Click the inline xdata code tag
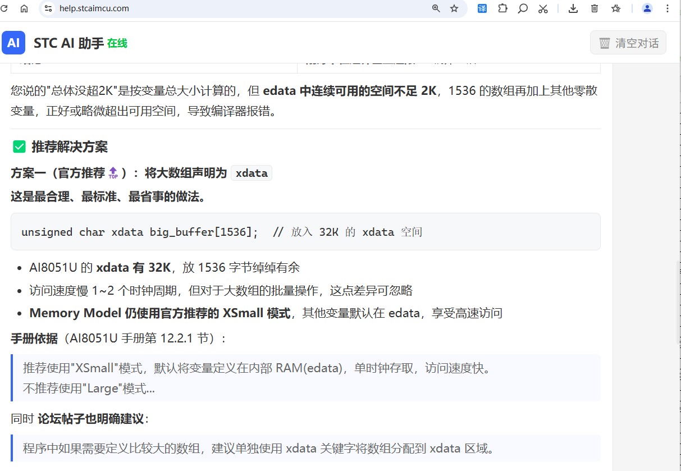This screenshot has width=681, height=471. 252,173
